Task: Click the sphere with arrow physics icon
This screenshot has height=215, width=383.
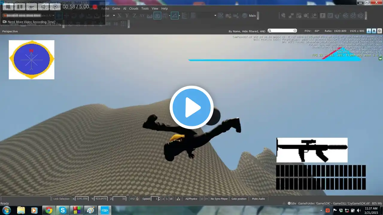Action: (x=283, y=16)
